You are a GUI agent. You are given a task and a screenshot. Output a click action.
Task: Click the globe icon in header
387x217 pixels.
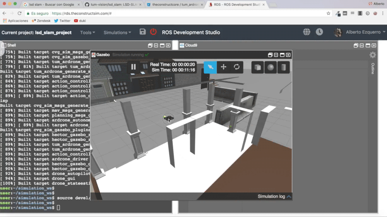tap(307, 32)
